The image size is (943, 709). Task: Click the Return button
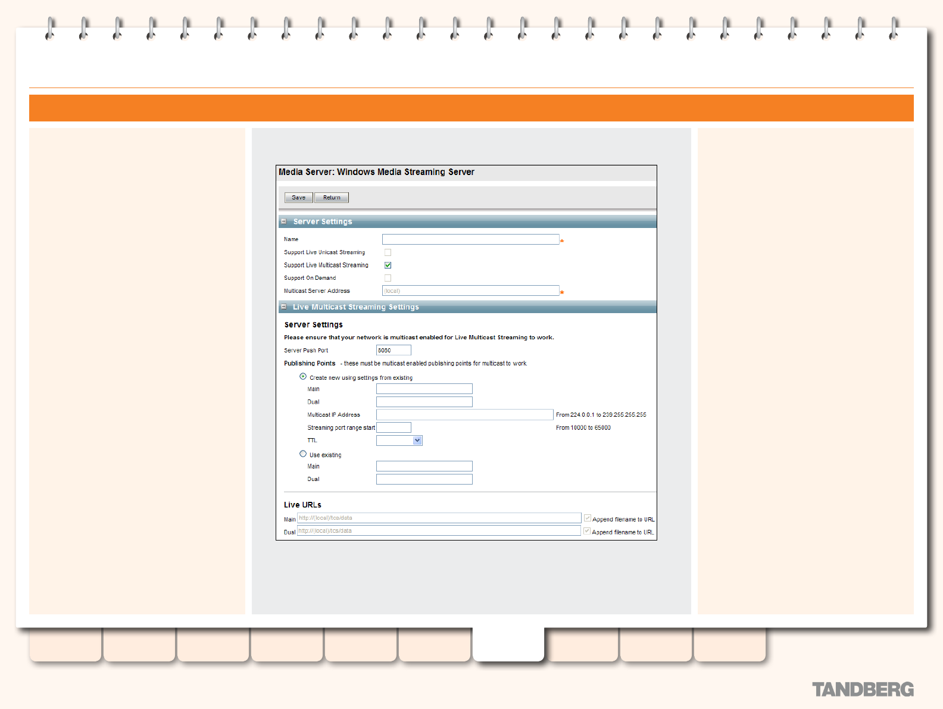click(332, 198)
